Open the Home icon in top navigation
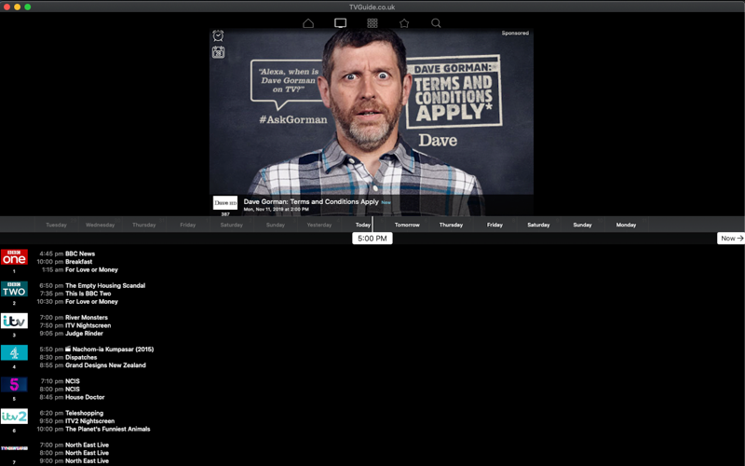This screenshot has width=745, height=466. coord(308,23)
